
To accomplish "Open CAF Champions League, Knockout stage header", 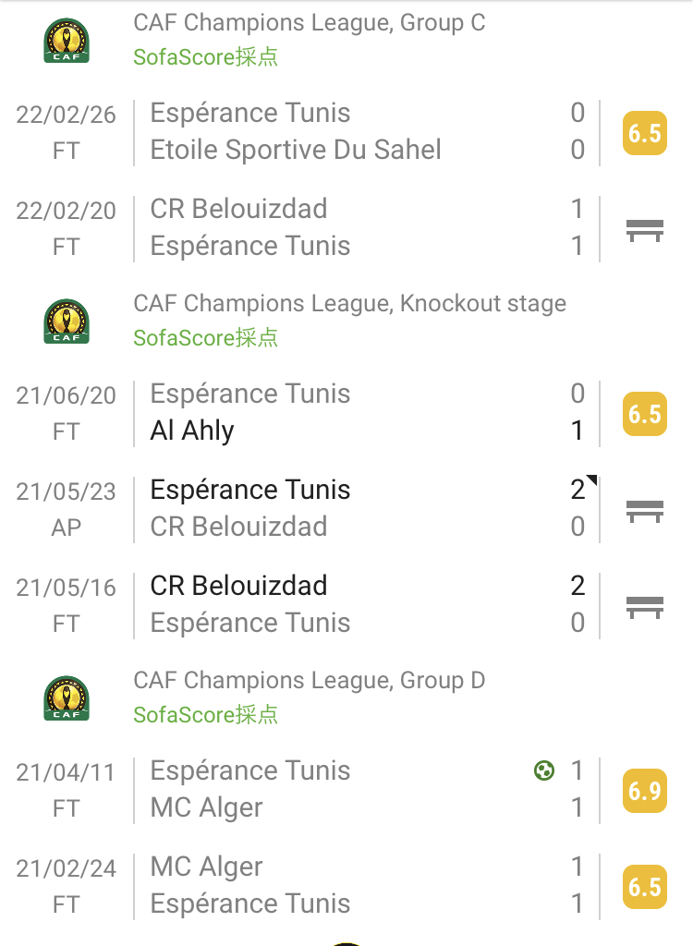I will 349,303.
